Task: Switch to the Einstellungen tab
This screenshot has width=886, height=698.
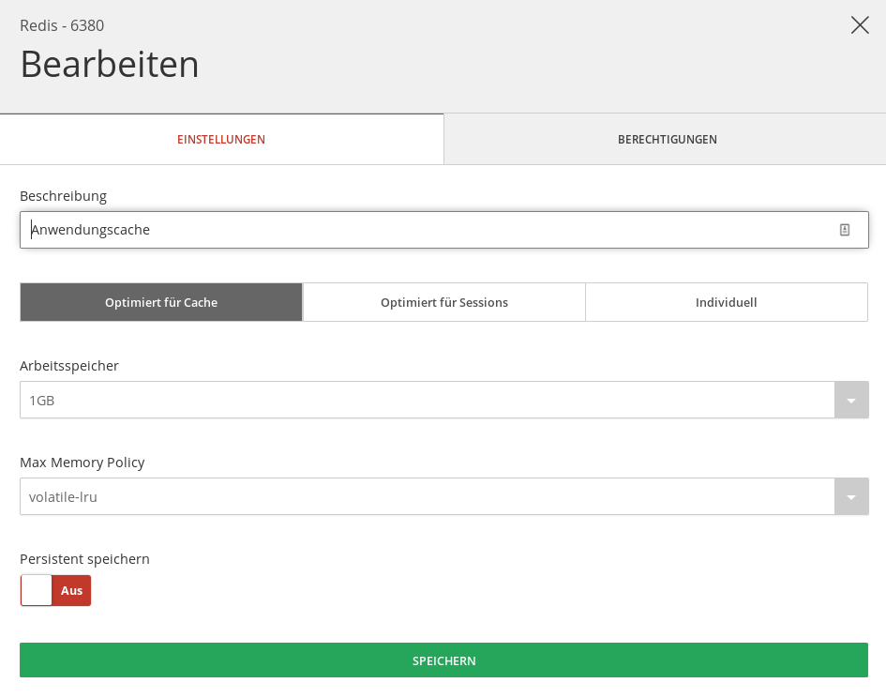Action: click(221, 139)
